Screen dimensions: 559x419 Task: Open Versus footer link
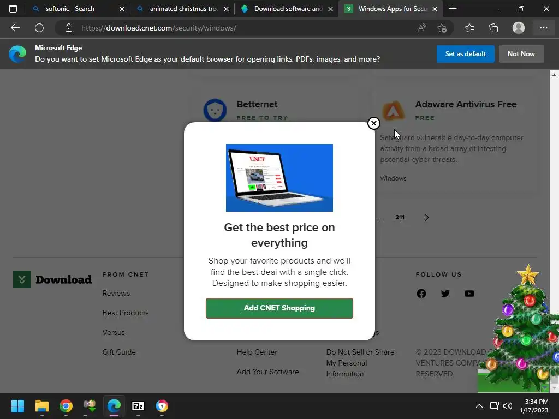point(114,332)
